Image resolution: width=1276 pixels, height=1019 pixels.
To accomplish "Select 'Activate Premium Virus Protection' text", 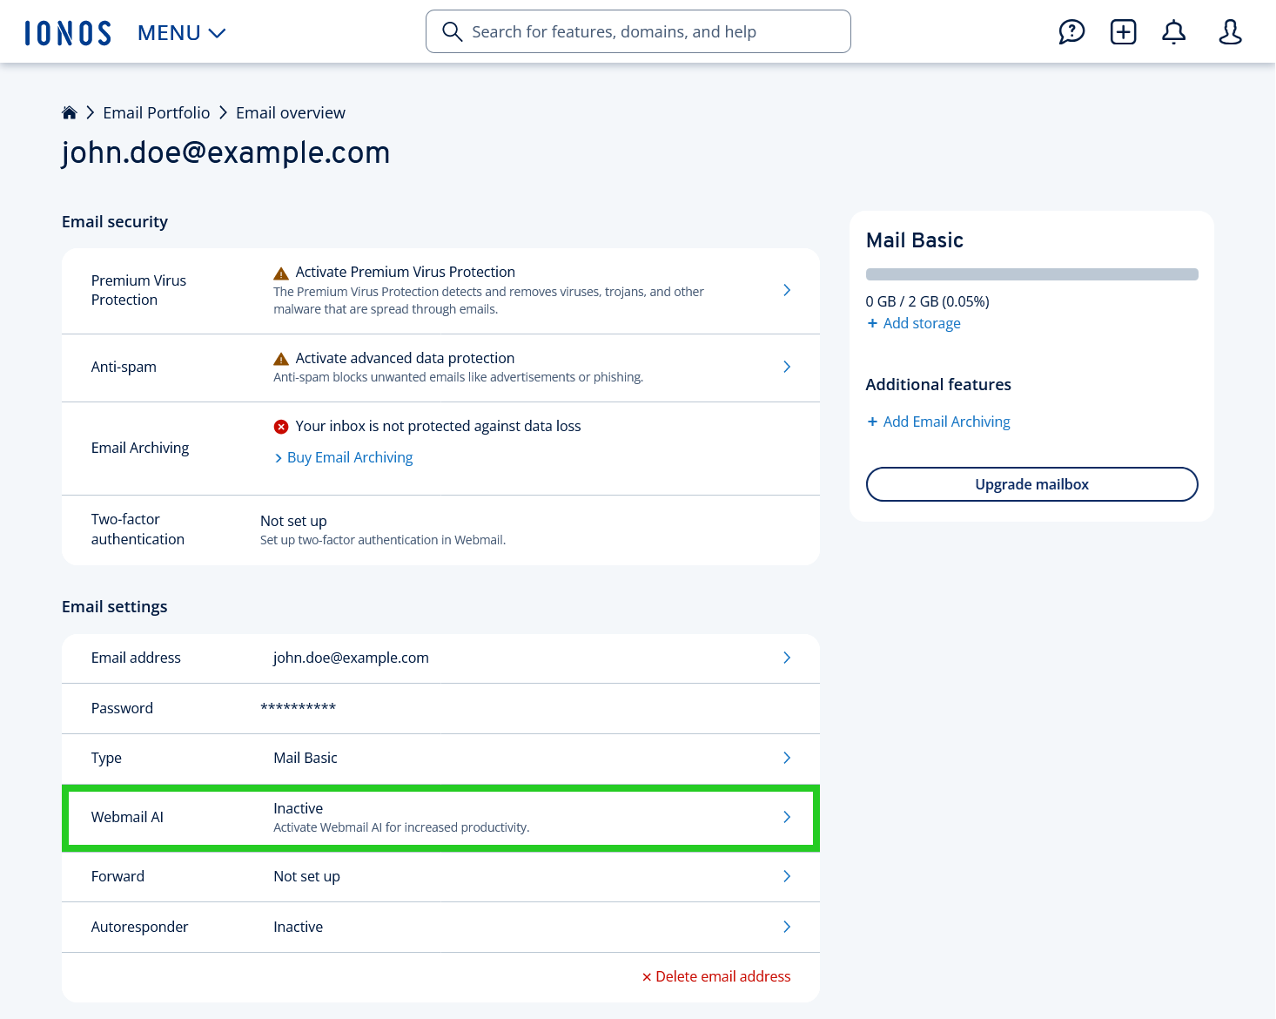I will 406,272.
